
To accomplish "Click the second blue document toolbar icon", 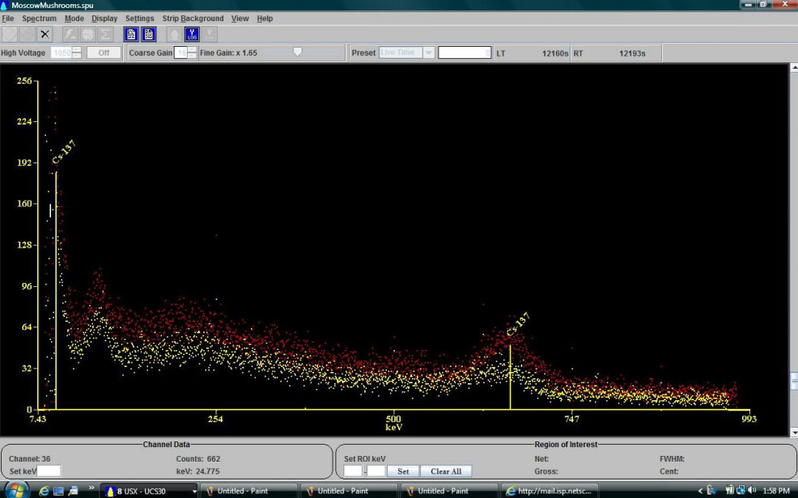I will point(149,34).
